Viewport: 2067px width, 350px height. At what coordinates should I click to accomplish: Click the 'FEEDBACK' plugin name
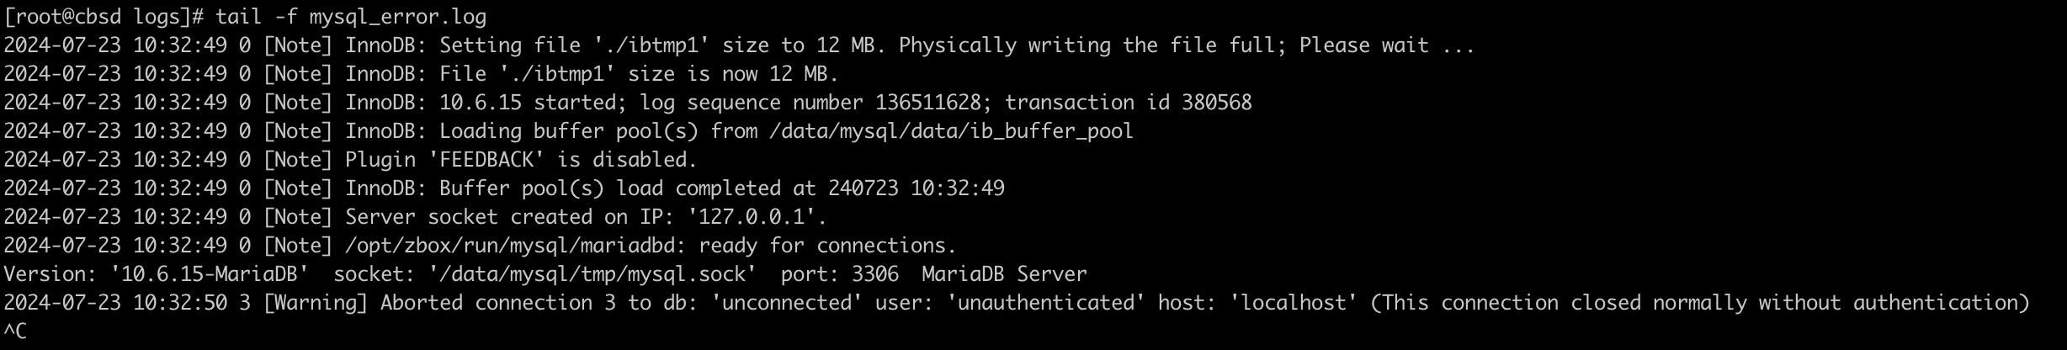pos(486,160)
